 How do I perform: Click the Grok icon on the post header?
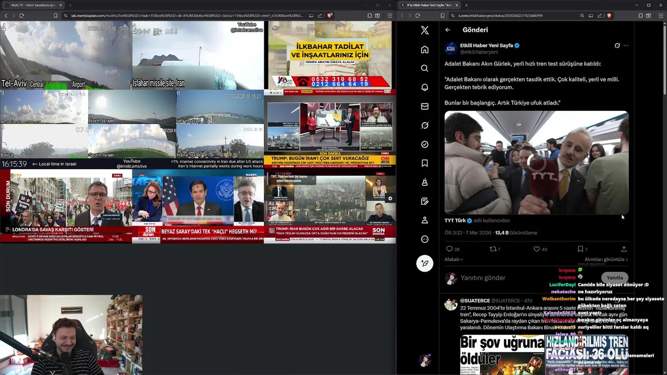(617, 45)
